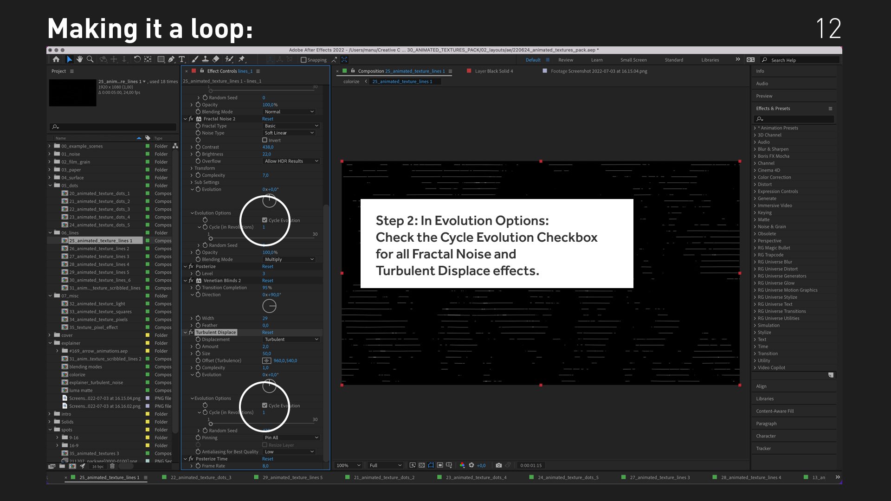Uncheck Cycle Evolution under Turbulent Displace
891x501 pixels.
(x=265, y=405)
